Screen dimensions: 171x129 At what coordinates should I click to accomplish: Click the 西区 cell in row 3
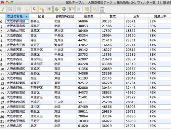click(41, 35)
